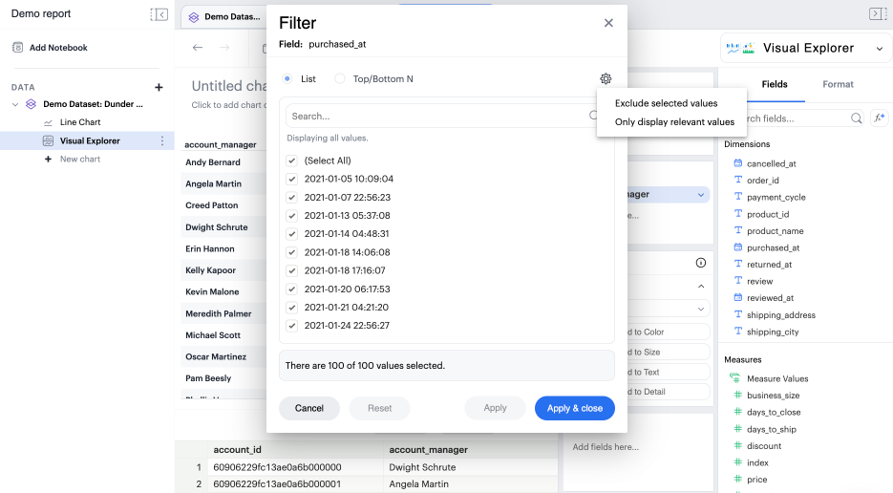Click the Apply & close button

point(574,408)
